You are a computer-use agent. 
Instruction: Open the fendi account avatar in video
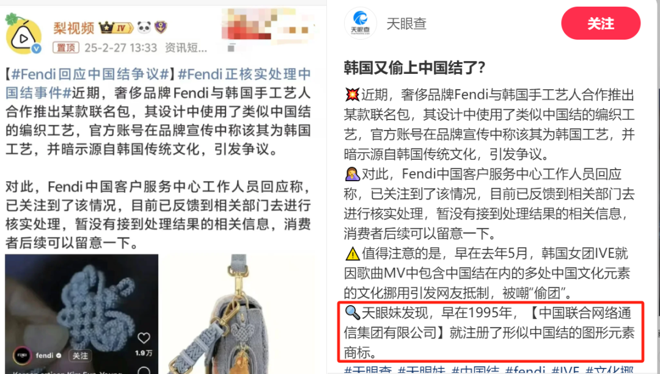[22, 356]
